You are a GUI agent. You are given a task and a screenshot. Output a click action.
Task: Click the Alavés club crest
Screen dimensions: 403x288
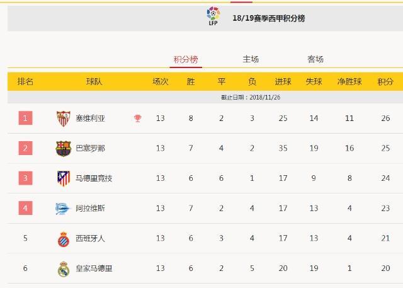63,209
